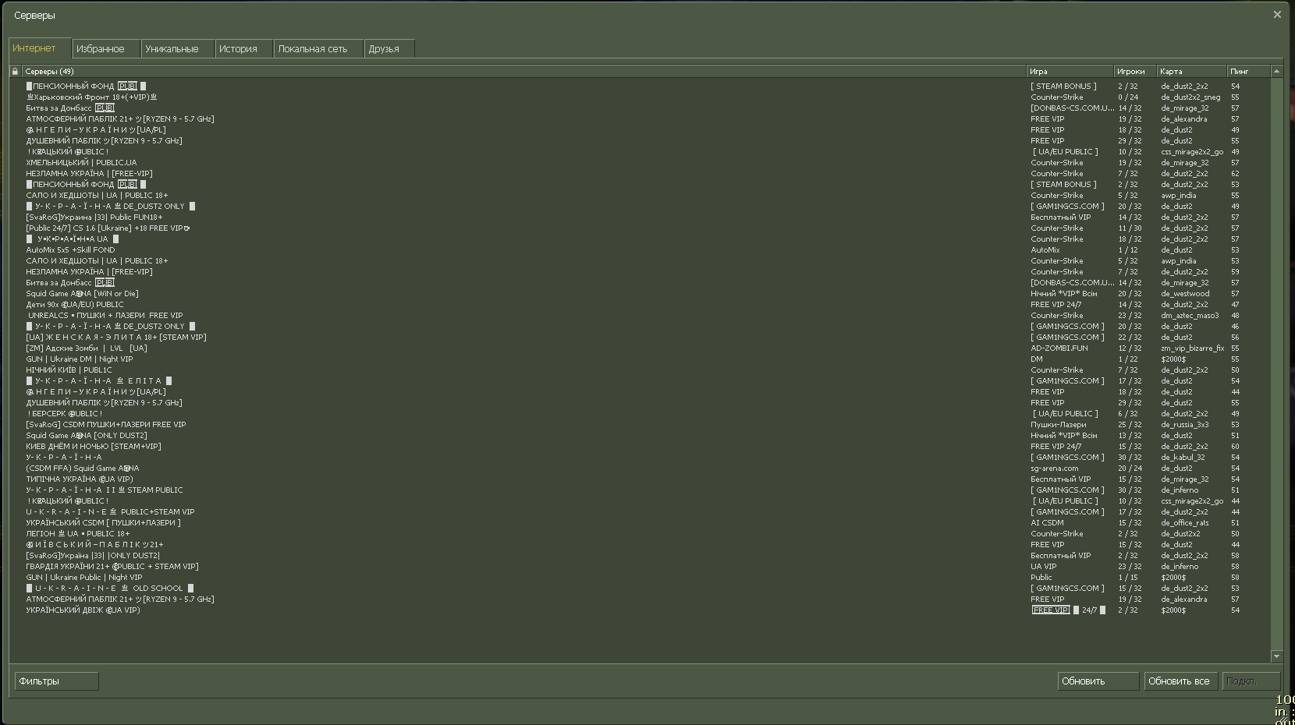Click the password lock column header icon

click(15, 71)
